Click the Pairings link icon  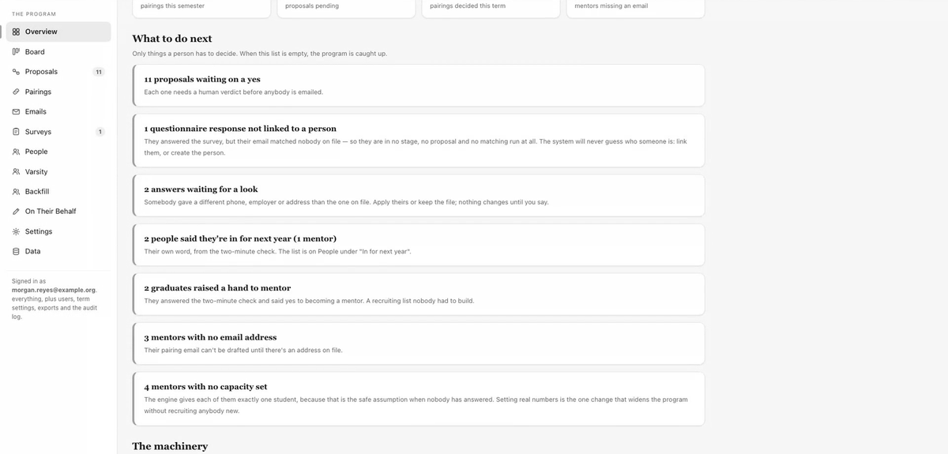16,92
